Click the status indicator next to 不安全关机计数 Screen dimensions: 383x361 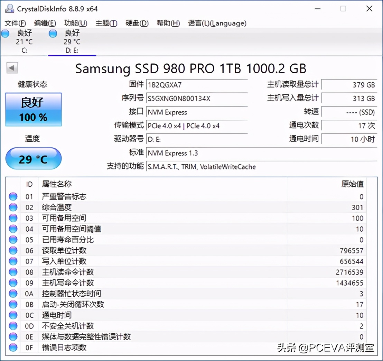tap(12, 326)
